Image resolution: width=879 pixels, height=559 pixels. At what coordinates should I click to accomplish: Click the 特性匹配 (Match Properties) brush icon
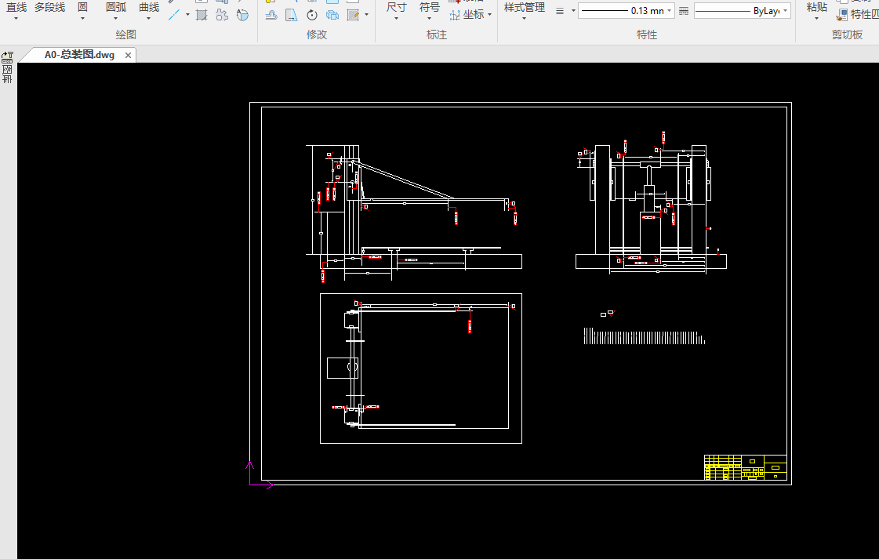pyautogui.click(x=842, y=15)
